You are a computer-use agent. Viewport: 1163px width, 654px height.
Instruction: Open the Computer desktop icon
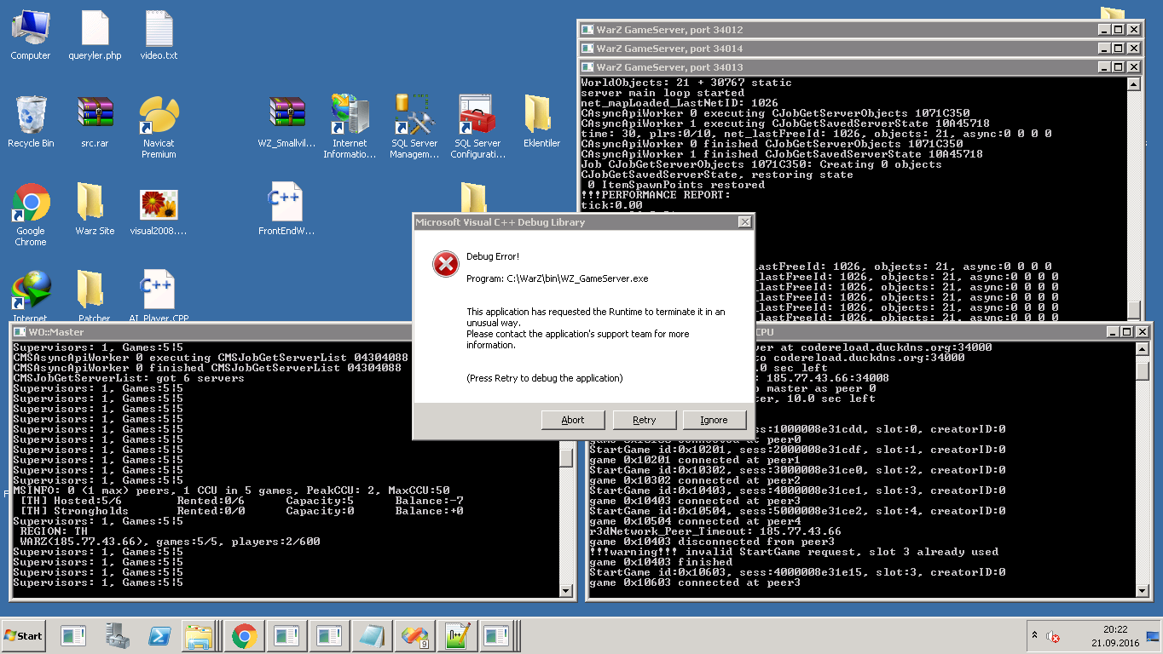point(30,36)
